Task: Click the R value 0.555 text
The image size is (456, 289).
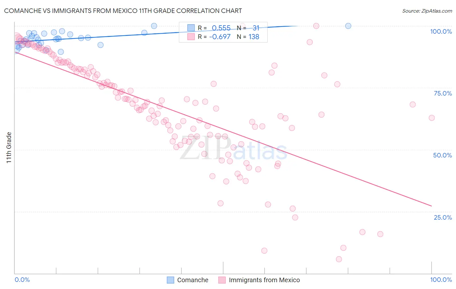Action: pos(221,28)
